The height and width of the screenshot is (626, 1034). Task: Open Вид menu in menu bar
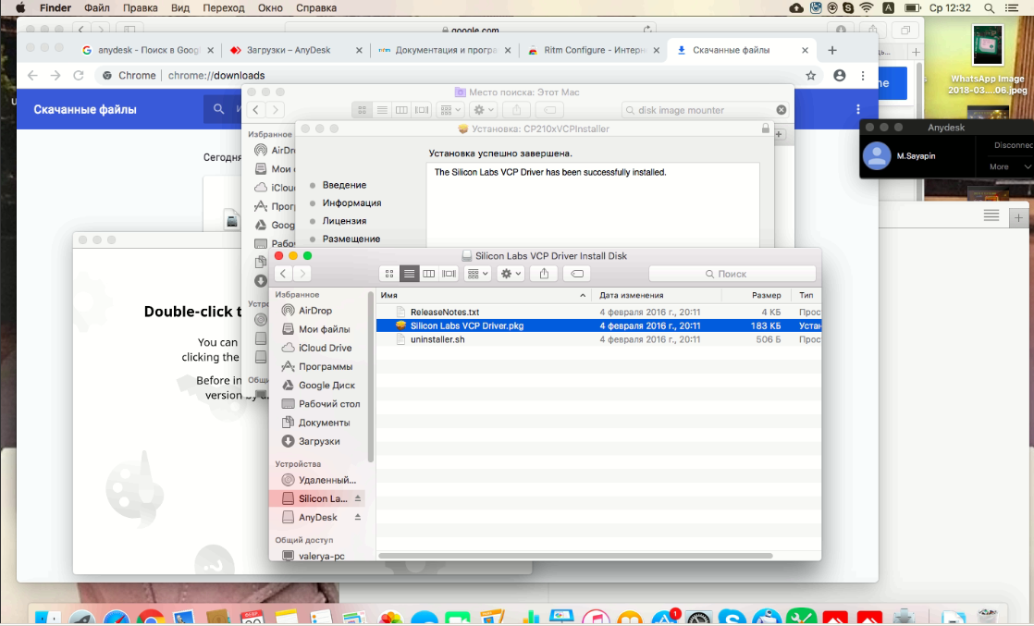pyautogui.click(x=180, y=8)
